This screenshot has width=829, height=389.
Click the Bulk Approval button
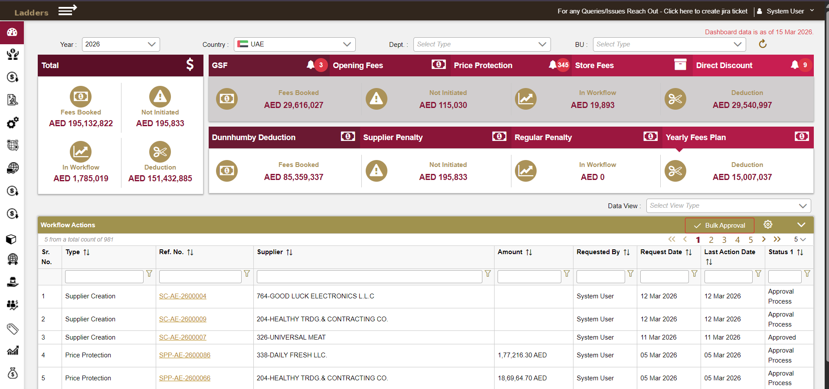(x=720, y=226)
